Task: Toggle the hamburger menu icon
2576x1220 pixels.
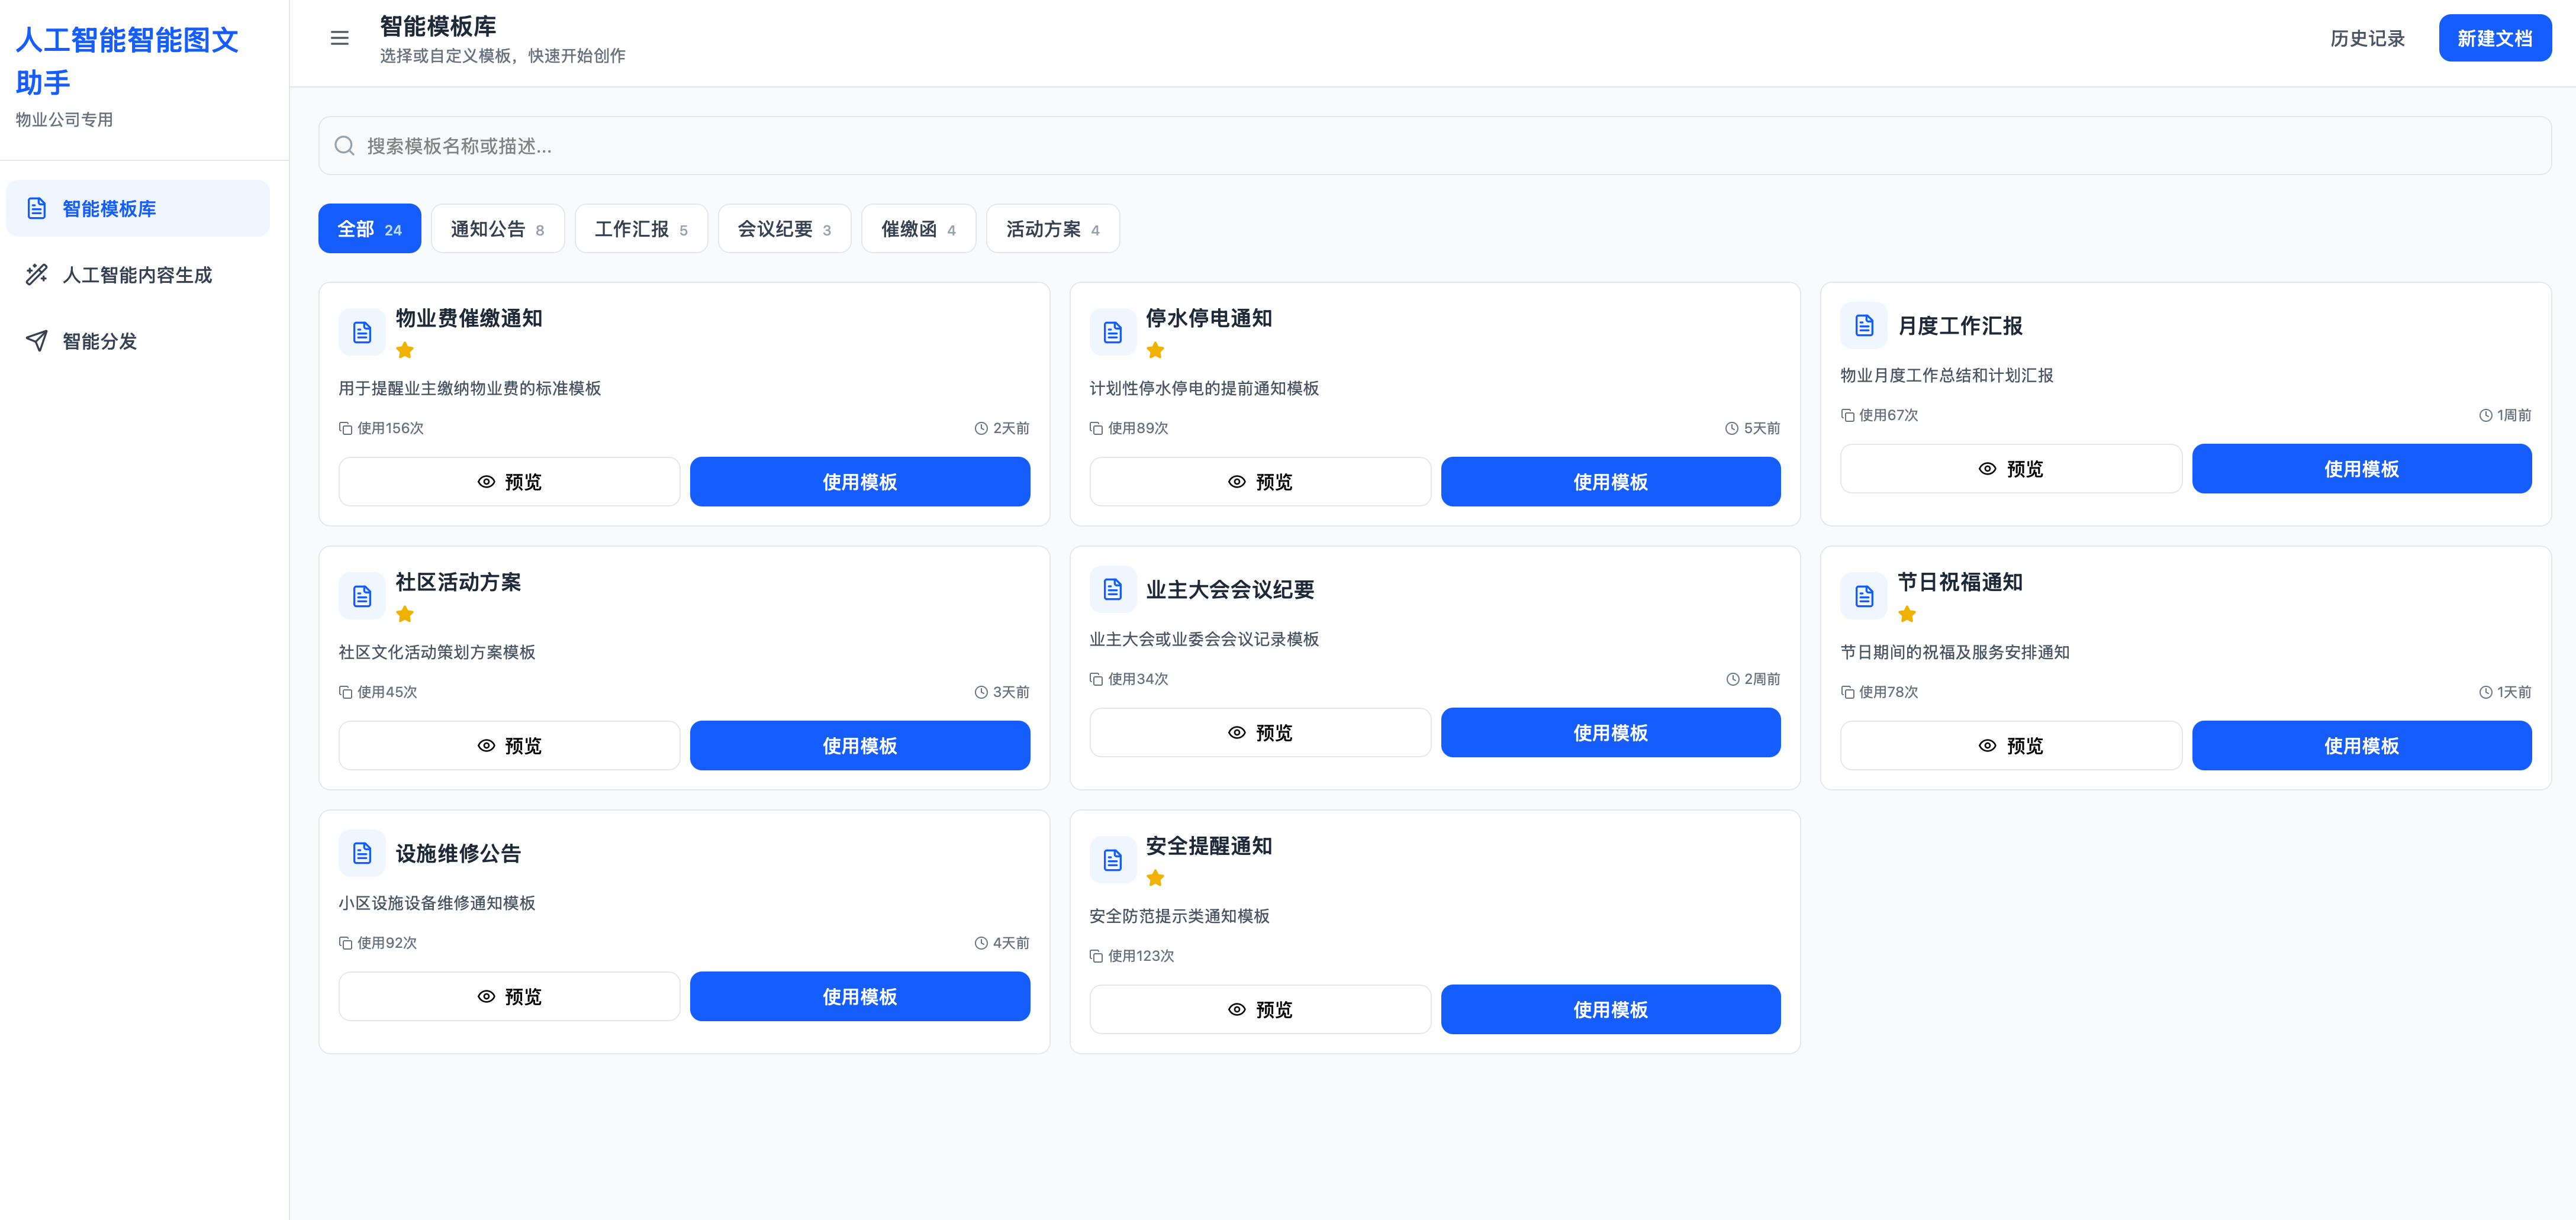Action: click(340, 38)
